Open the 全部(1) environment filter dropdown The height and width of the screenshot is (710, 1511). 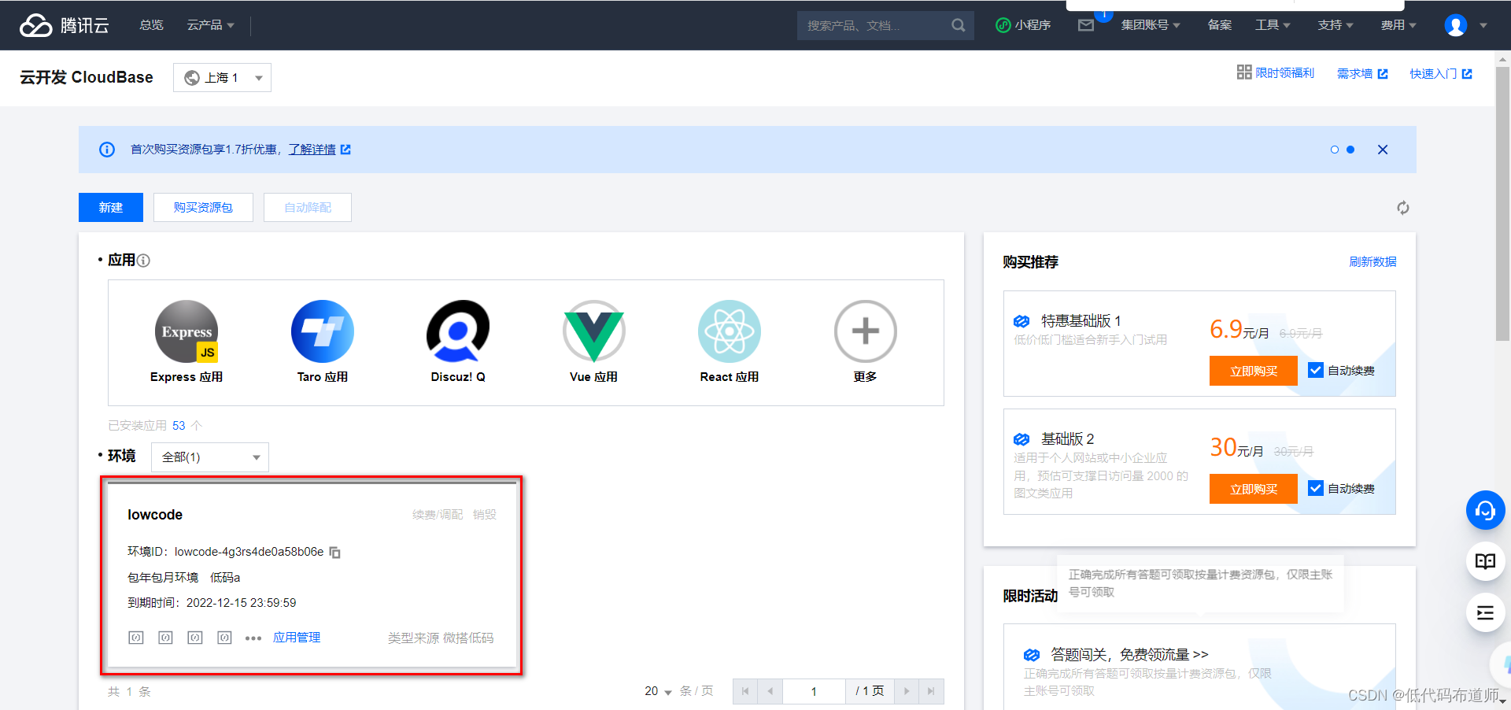tap(210, 457)
